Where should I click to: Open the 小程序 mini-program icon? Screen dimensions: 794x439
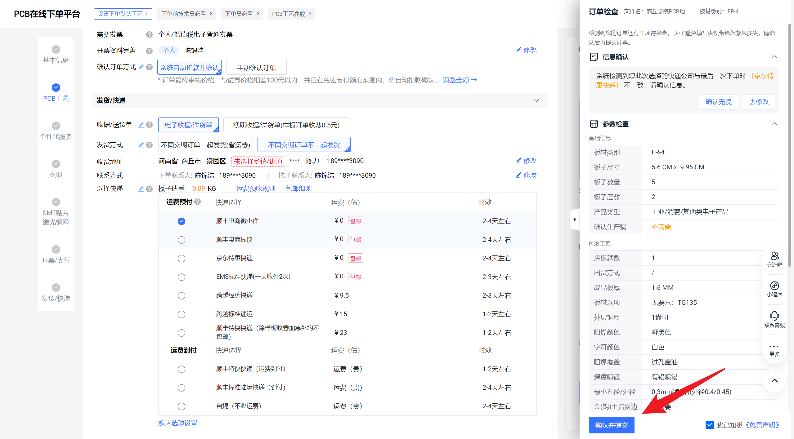tap(774, 286)
